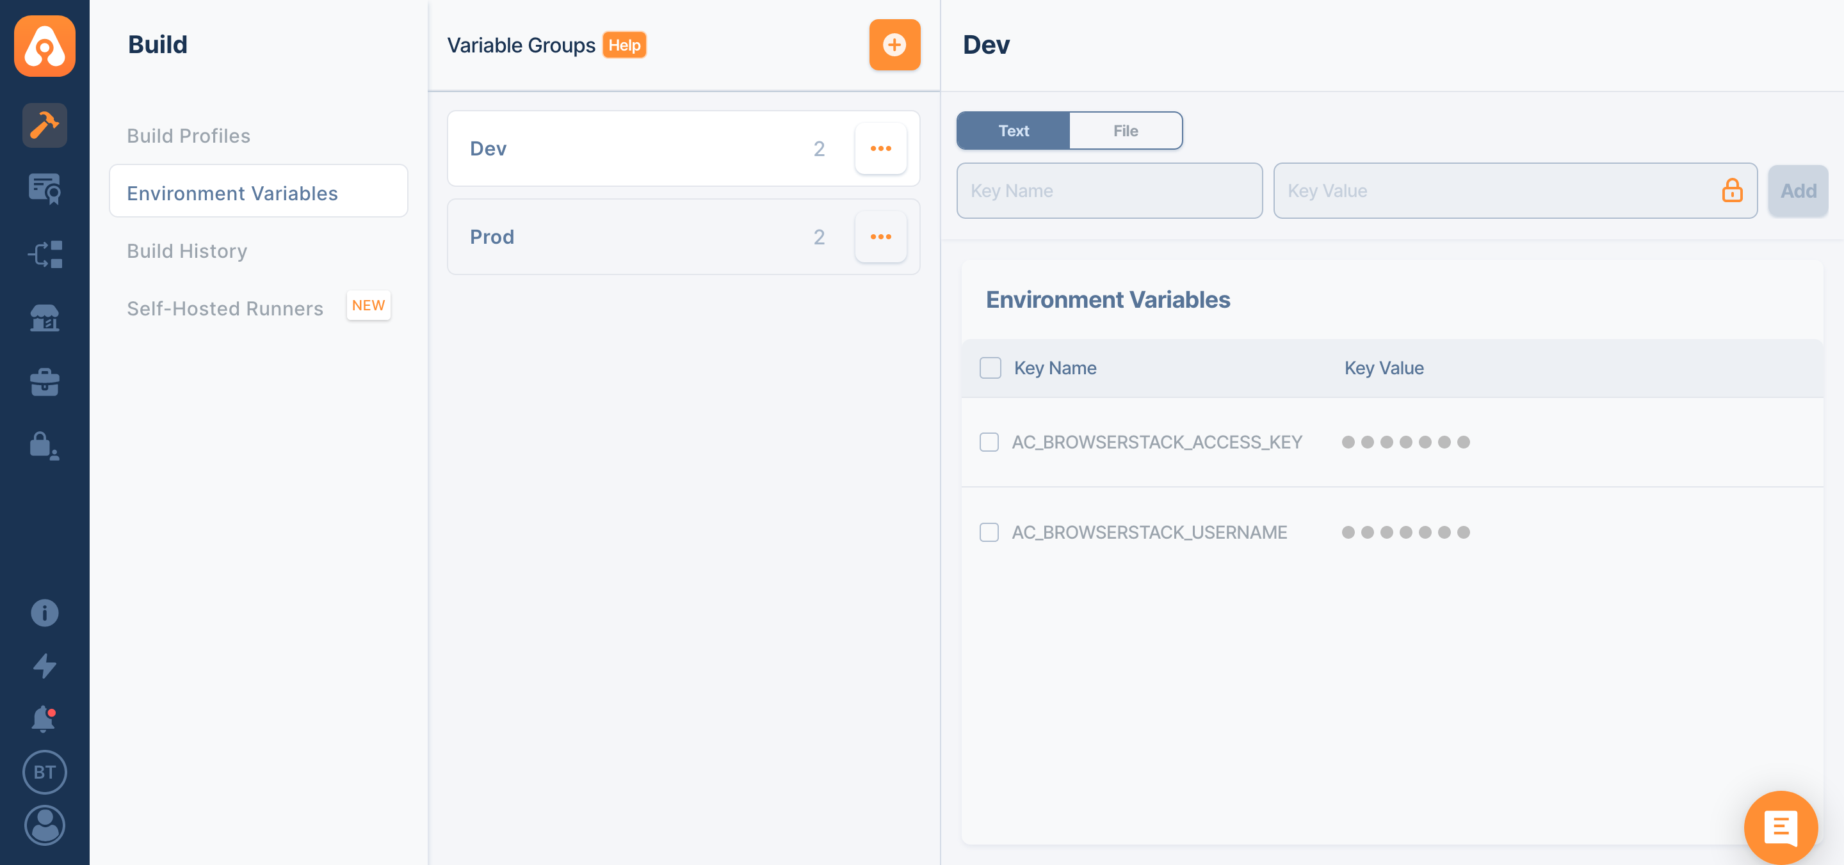The width and height of the screenshot is (1844, 865).
Task: Click the NEW badge
Action: [x=368, y=306]
